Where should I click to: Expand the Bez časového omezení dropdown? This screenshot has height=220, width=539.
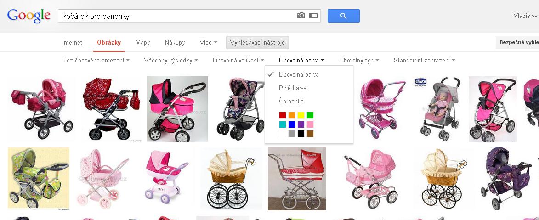click(96, 61)
